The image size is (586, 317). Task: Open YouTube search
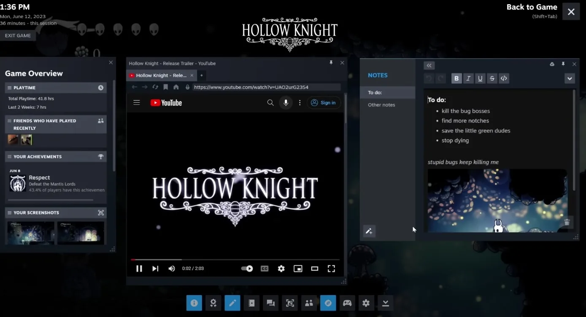270,103
